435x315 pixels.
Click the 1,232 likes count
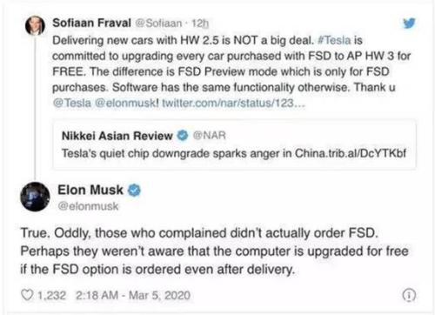51,295
